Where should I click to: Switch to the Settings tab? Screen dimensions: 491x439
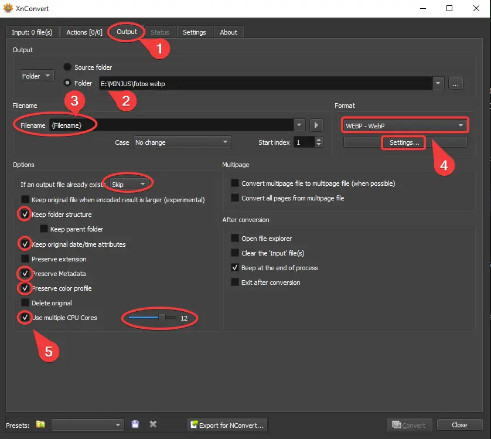click(x=194, y=32)
